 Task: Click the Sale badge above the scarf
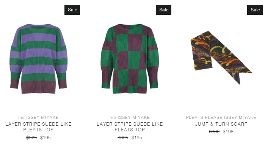click(x=255, y=10)
